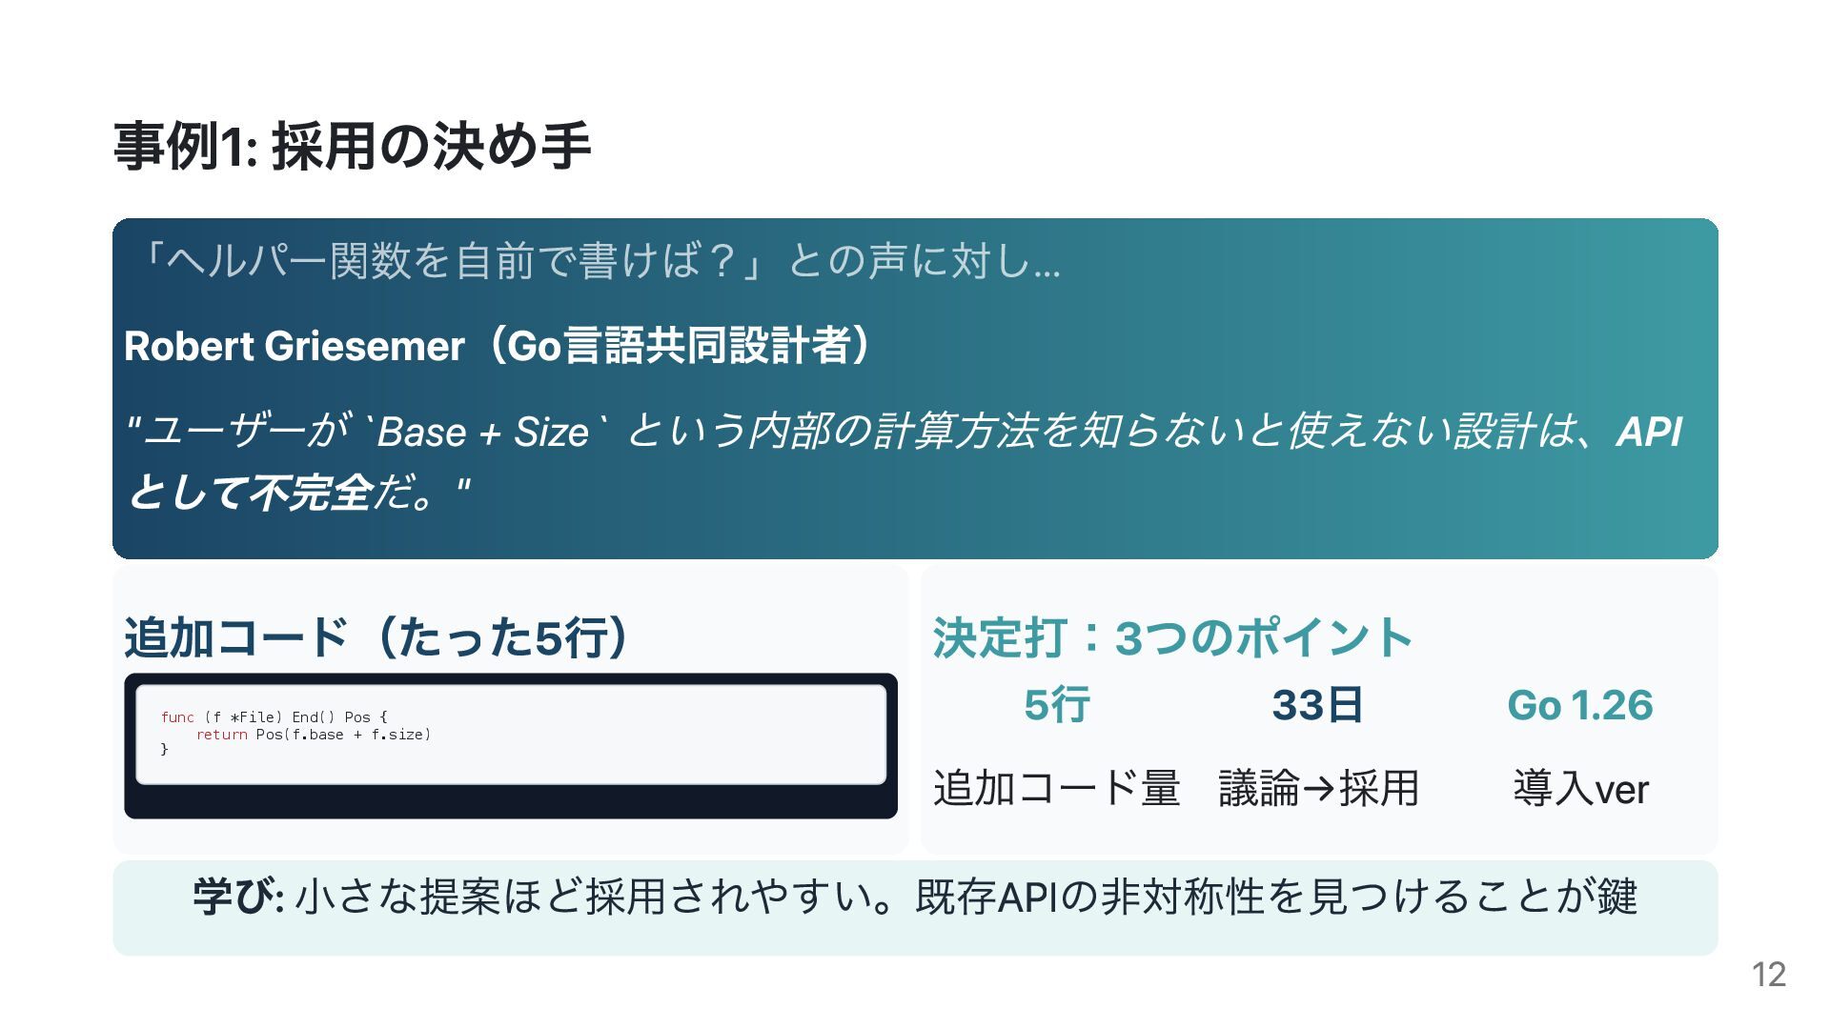Click the 33日 statistic
This screenshot has width=1830, height=1029.
click(1318, 705)
